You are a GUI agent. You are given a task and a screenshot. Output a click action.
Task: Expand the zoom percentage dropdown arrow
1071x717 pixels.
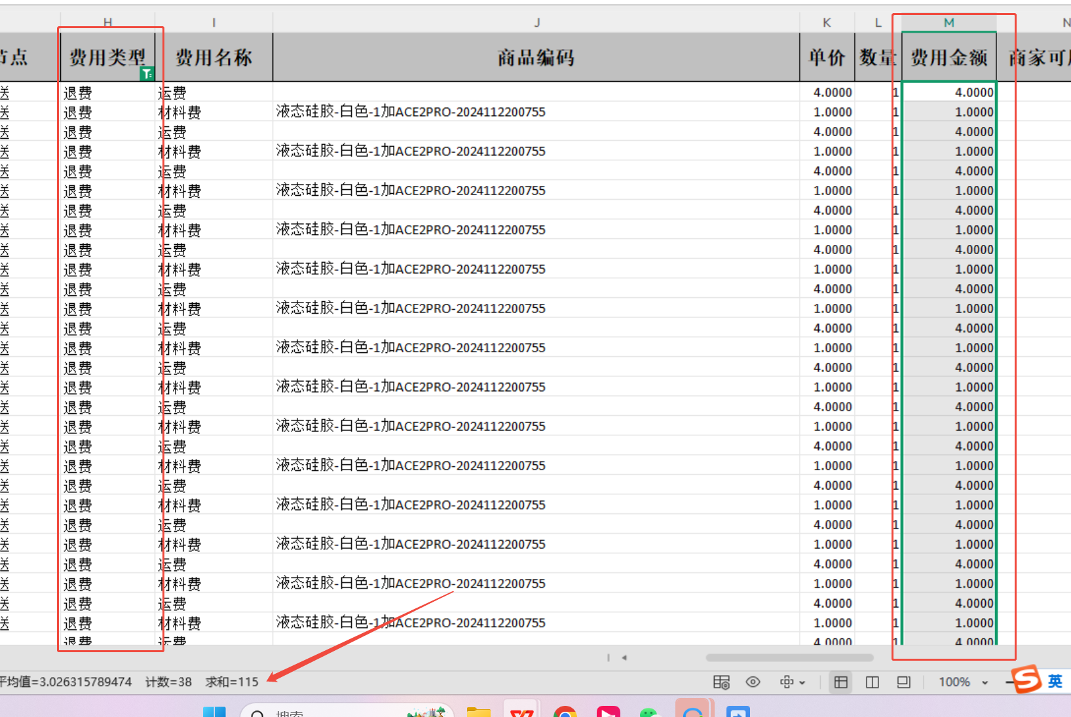pos(985,682)
